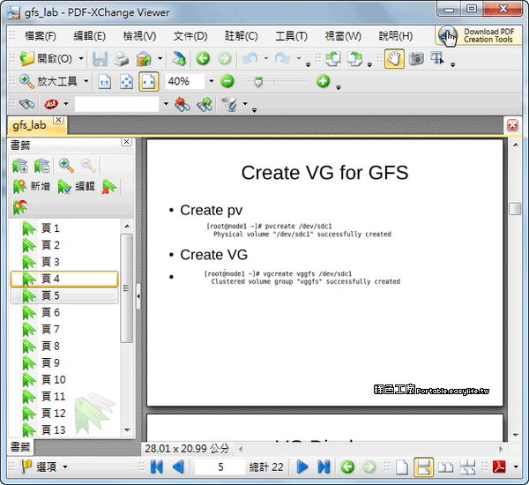Toggle single page layout
529x485 pixels.
[402, 467]
